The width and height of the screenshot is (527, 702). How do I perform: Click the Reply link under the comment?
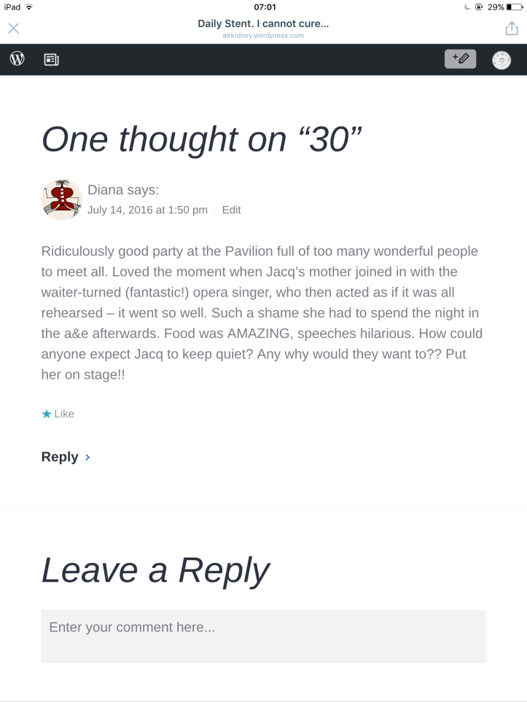(x=60, y=457)
